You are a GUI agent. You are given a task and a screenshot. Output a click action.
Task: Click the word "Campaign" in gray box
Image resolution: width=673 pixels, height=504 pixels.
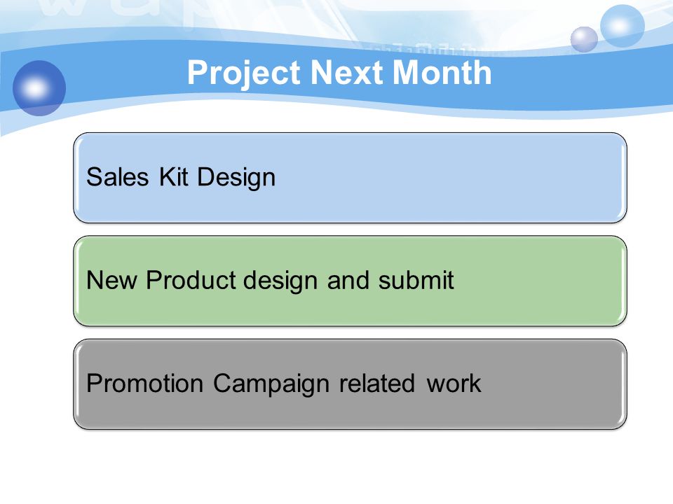coord(271,384)
